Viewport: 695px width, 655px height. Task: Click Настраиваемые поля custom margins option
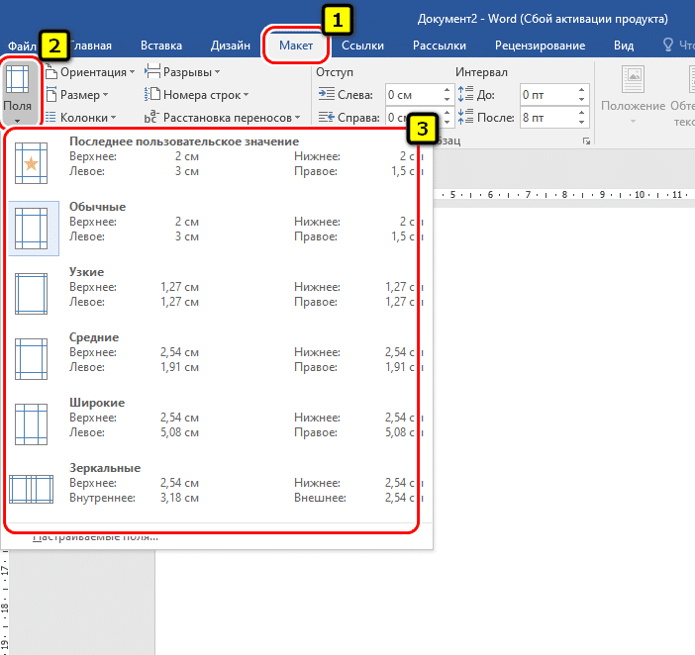[95, 538]
